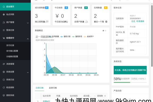
Task: Click the flag icon in 接口调用量 card
Action: pos(47,22)
